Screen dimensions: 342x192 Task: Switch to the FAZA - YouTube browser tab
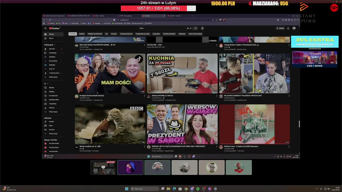(x=104, y=16)
